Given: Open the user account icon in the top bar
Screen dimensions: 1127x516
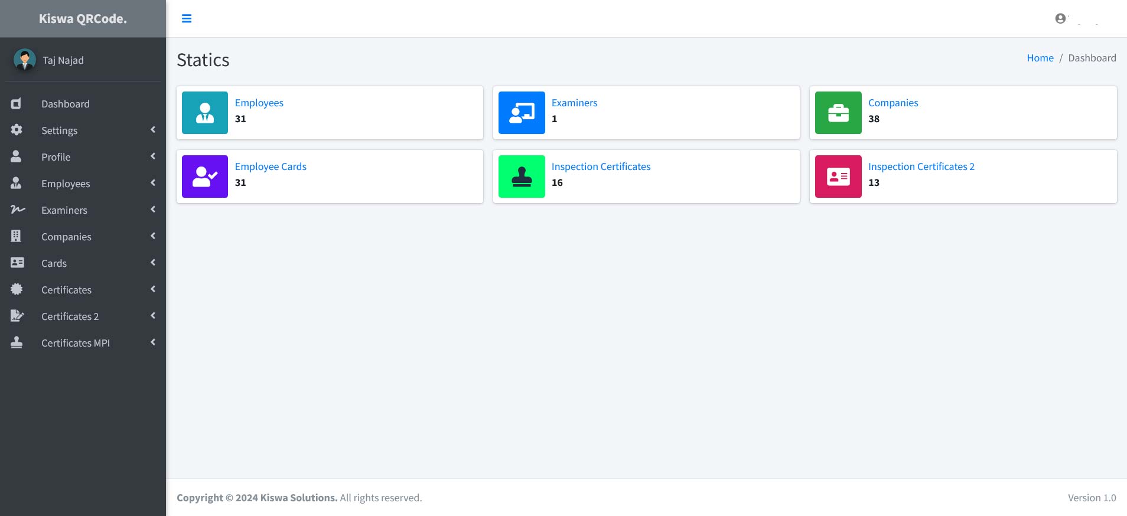Looking at the screenshot, I should (x=1060, y=19).
